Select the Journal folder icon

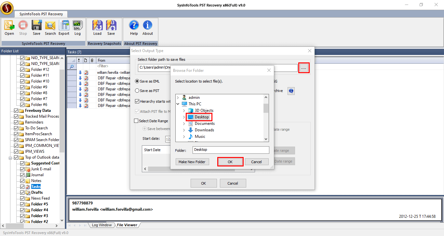(28, 175)
